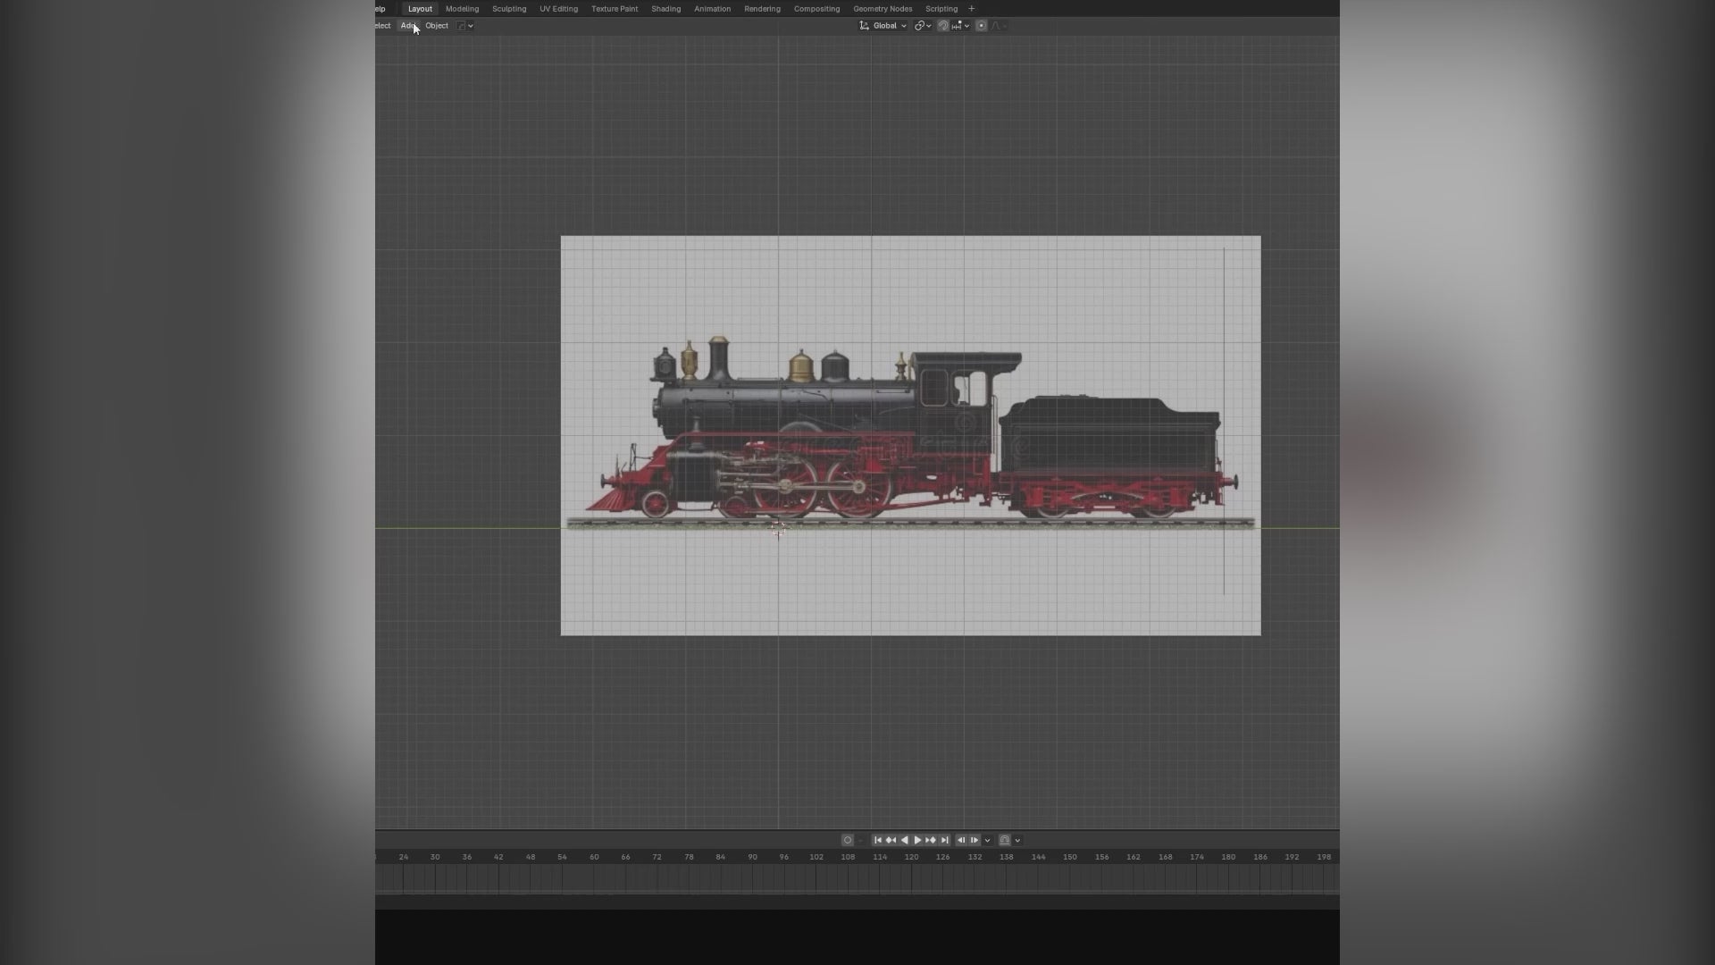This screenshot has height=965, width=1715.
Task: Toggle viewport snapping magnet
Action: click(x=943, y=26)
